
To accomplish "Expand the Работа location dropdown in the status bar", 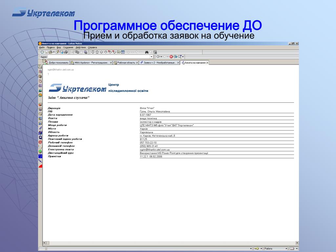I will 286,249.
